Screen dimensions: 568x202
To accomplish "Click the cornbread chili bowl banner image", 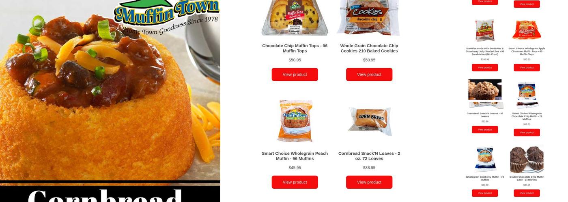I will pyautogui.click(x=110, y=90).
